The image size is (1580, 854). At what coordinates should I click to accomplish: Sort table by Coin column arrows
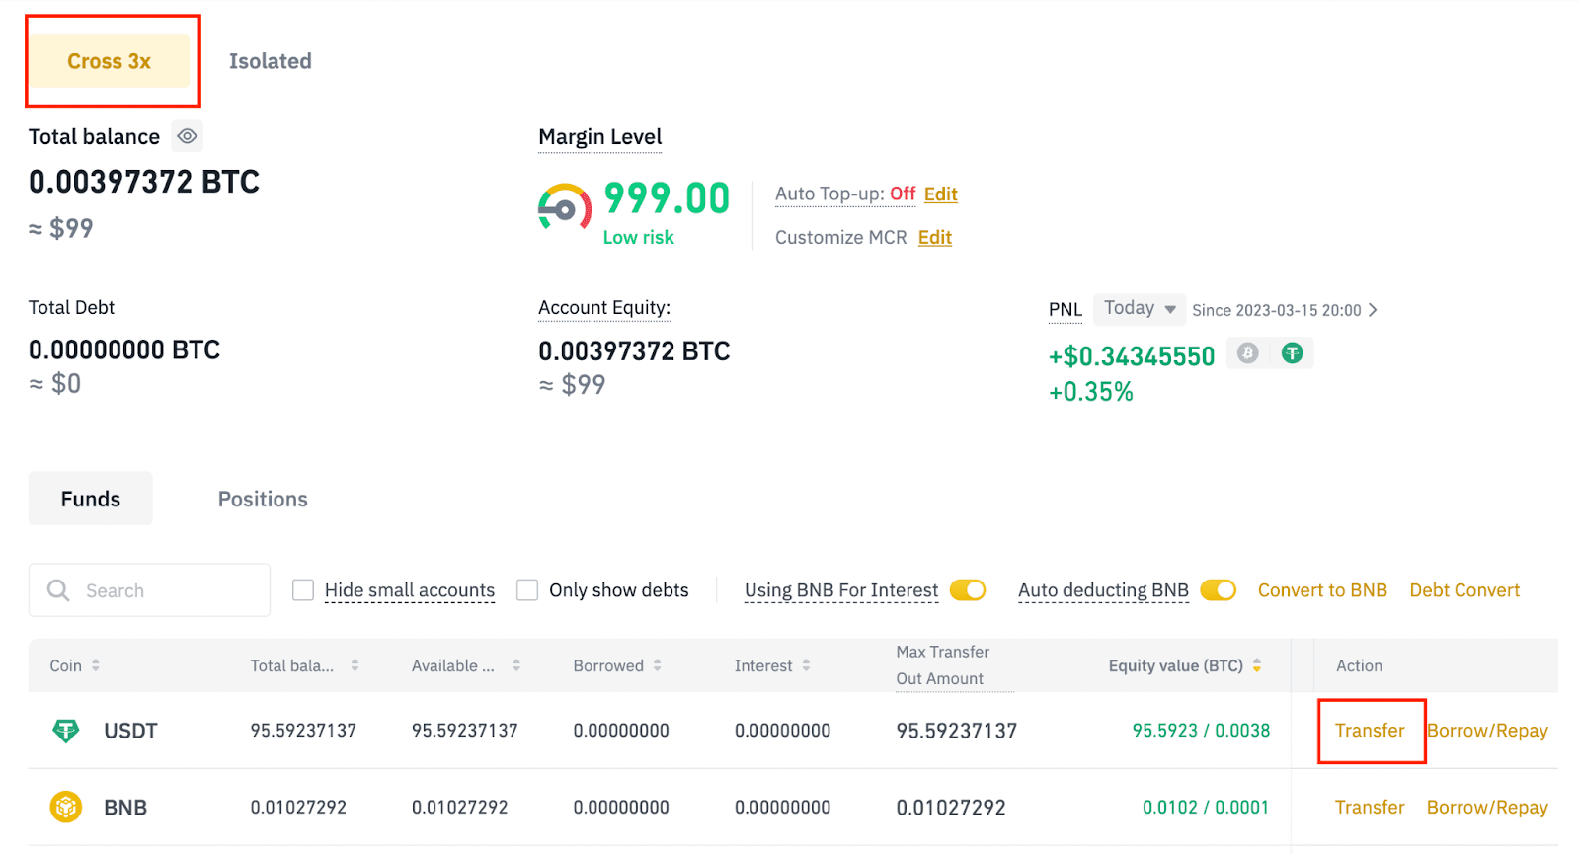96,665
